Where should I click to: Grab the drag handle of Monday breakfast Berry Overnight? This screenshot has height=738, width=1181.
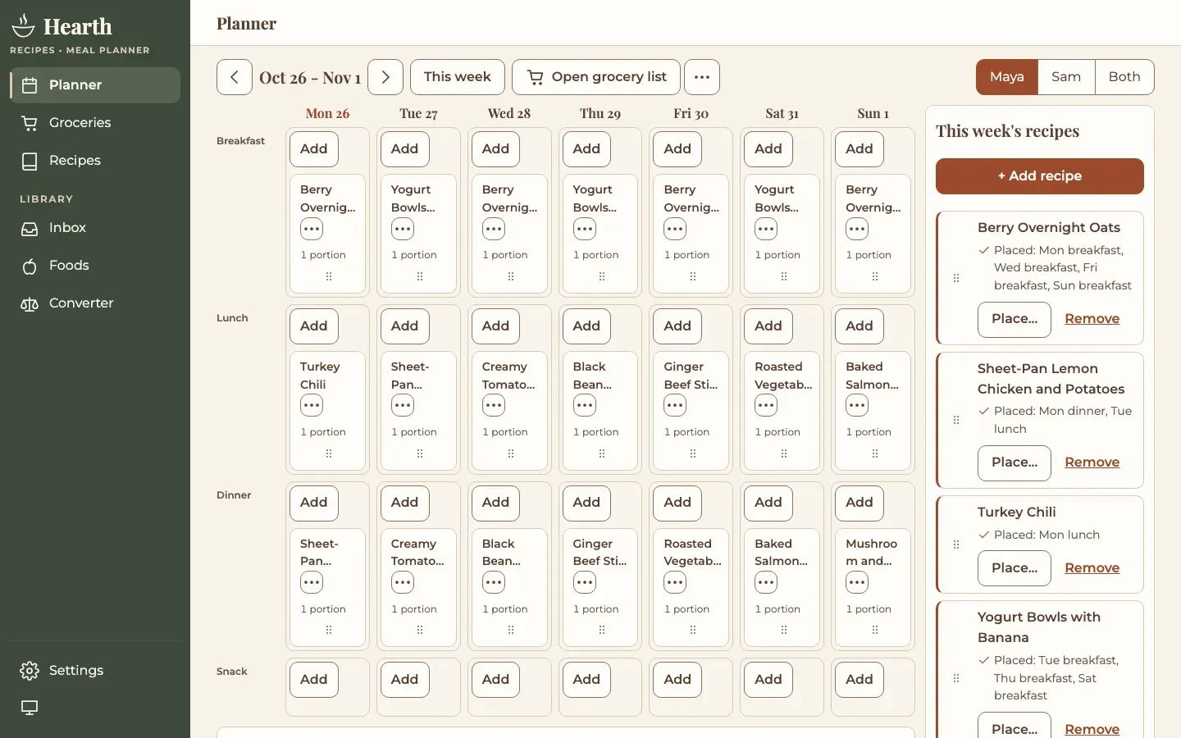(x=328, y=276)
